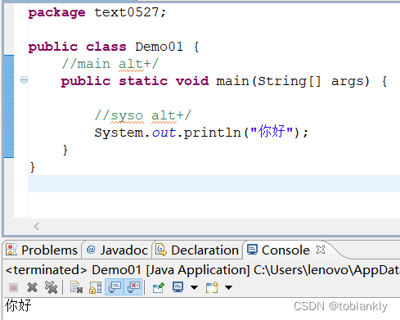Viewport: 400px width, 320px height.
Task: Open the Open Console dropdown arrow
Action: (x=228, y=287)
